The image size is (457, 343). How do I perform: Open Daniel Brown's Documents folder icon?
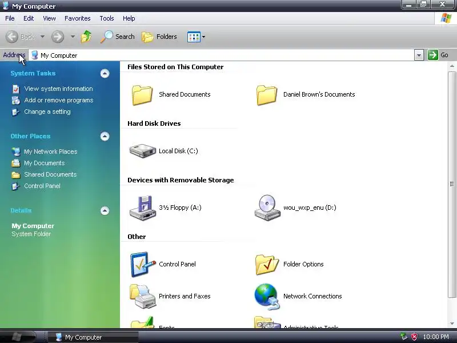coord(267,95)
